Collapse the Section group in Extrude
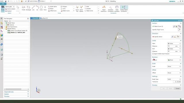The height and width of the screenshot is (103, 184). (x=181, y=23)
